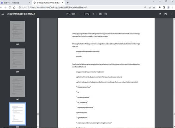Open Chrome's three-dot menu
This screenshot has height=128, width=175.
pyautogui.click(x=173, y=8)
